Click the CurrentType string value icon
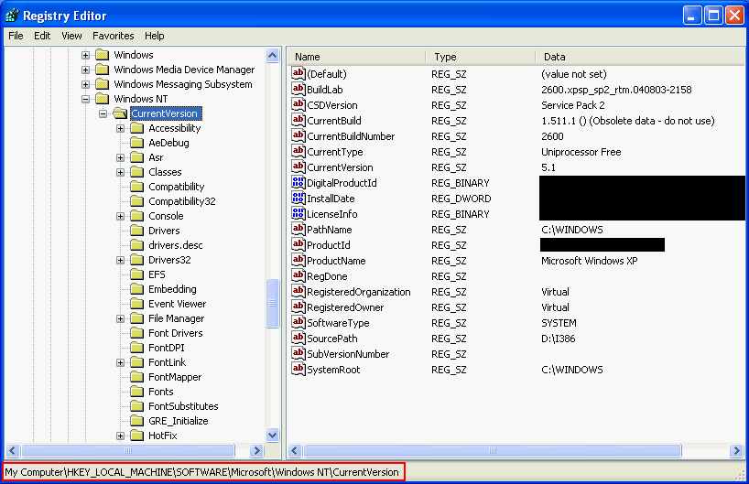This screenshot has height=484, width=749. click(x=299, y=151)
